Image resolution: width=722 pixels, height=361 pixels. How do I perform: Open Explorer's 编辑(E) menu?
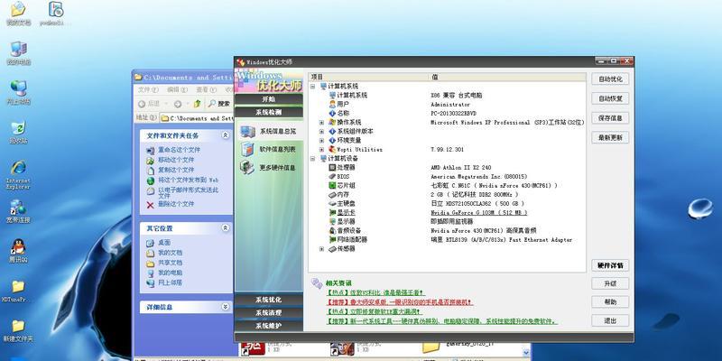point(177,89)
